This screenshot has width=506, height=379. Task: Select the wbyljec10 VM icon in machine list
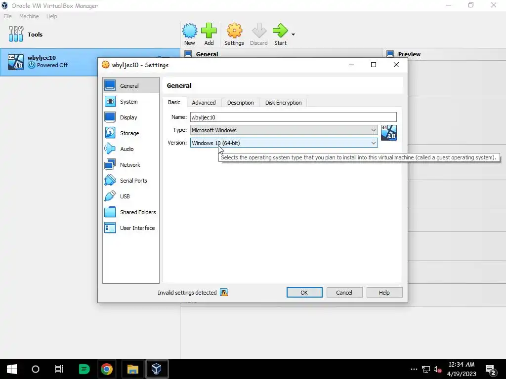click(x=16, y=62)
